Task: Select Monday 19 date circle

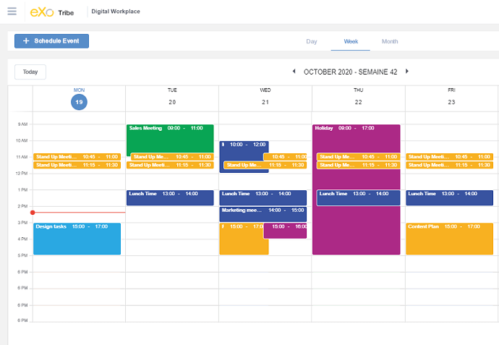Action: click(79, 103)
